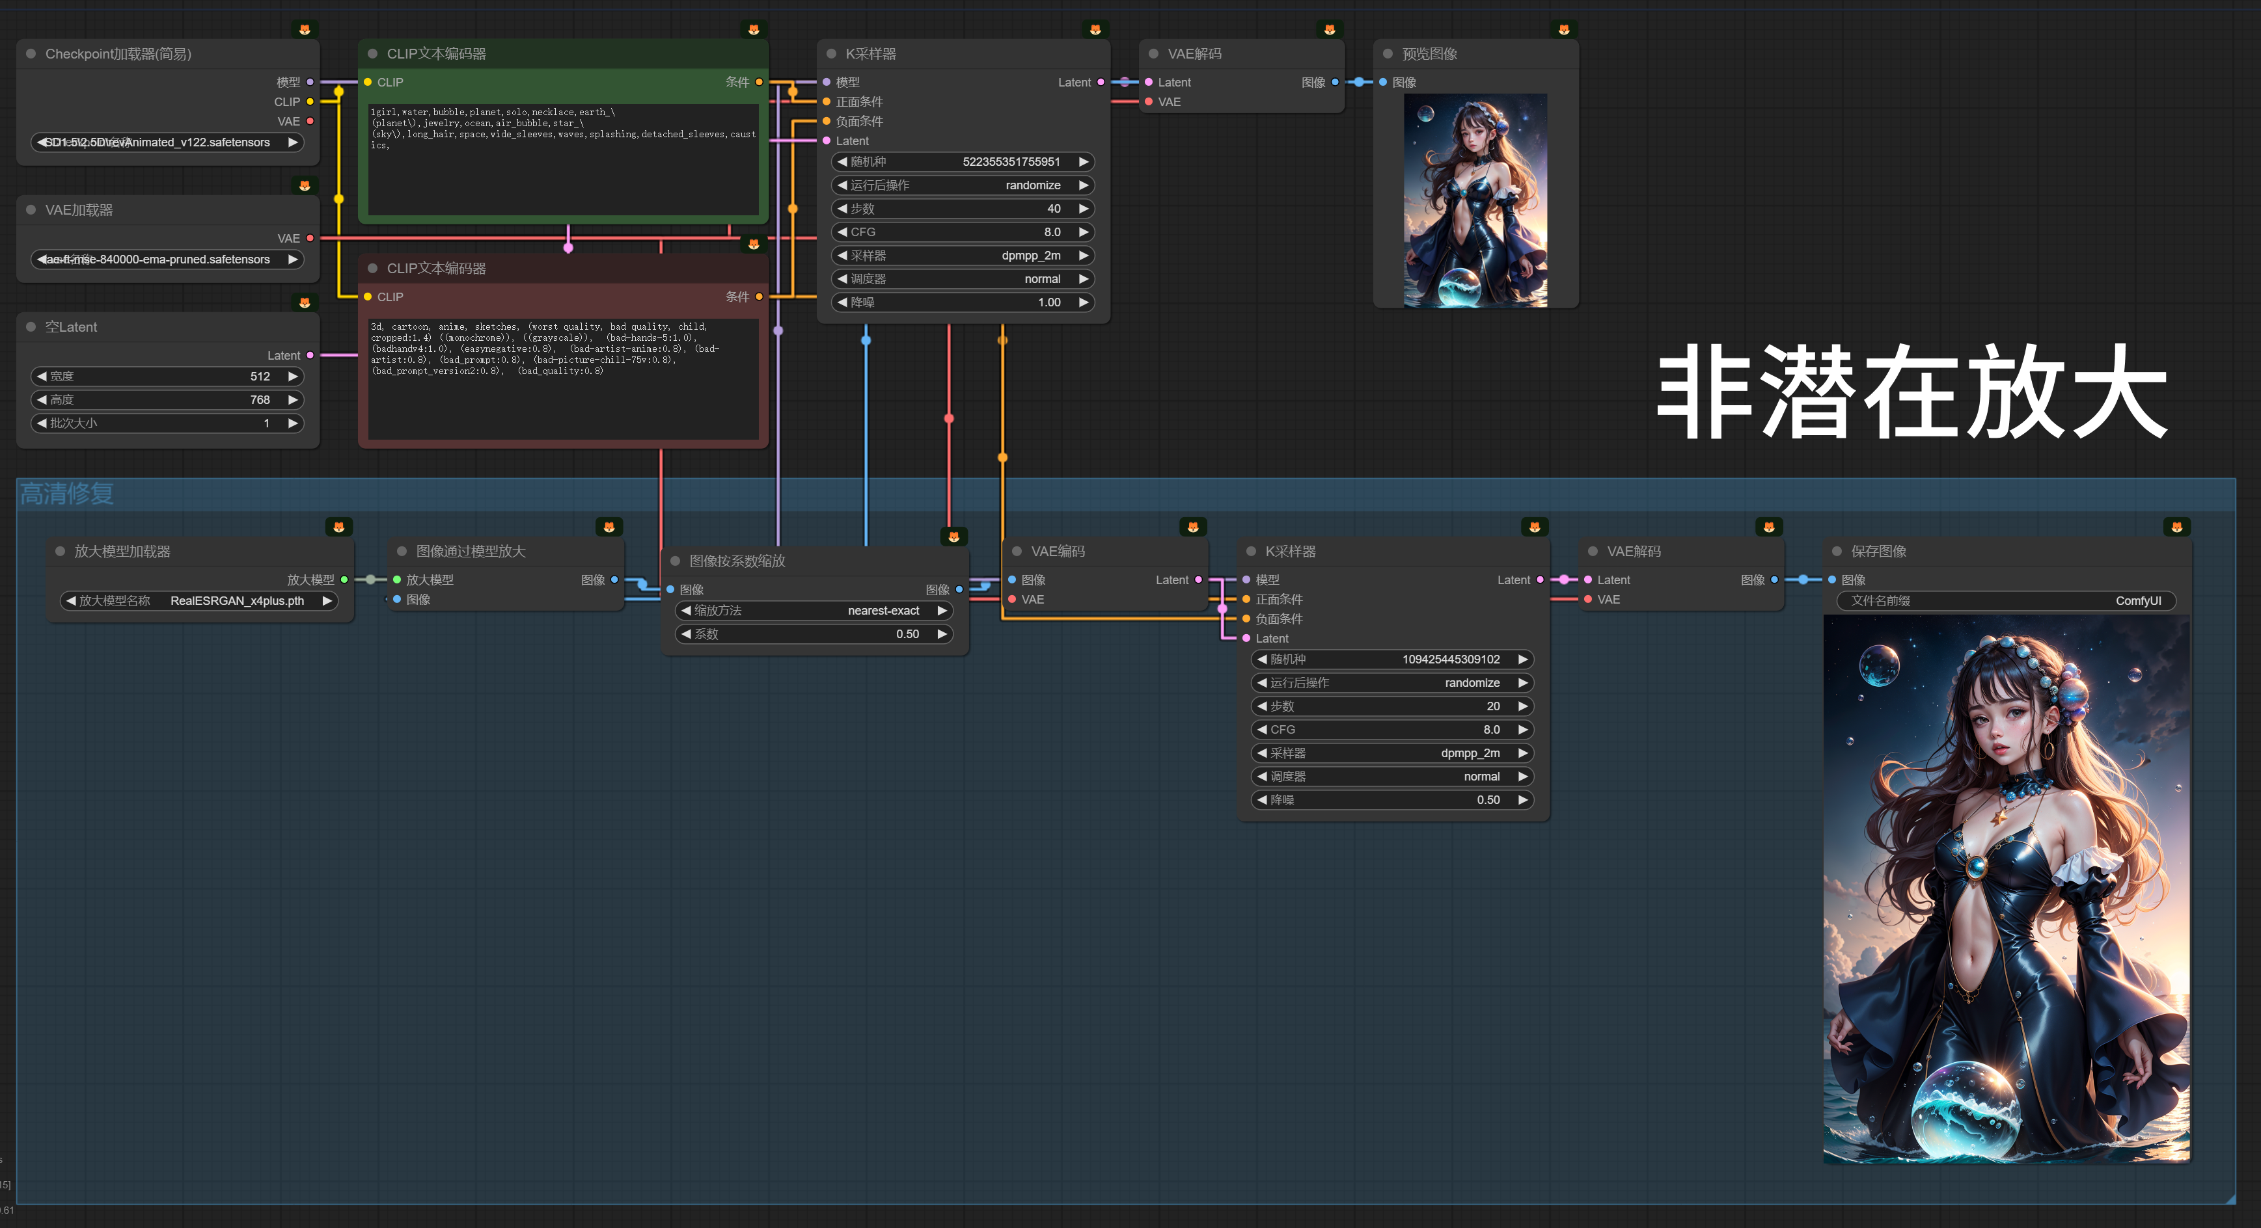Open 调度器 dropdown in 20-step sampler

click(1392, 776)
